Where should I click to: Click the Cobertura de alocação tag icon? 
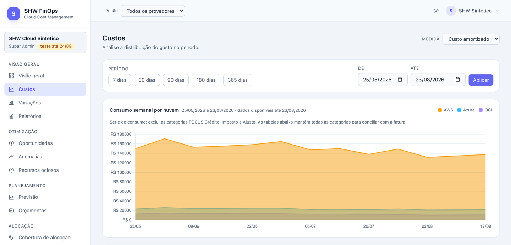11,238
